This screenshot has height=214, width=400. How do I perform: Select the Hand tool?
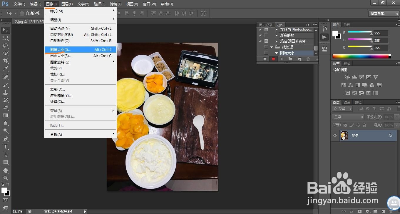(x=6, y=170)
